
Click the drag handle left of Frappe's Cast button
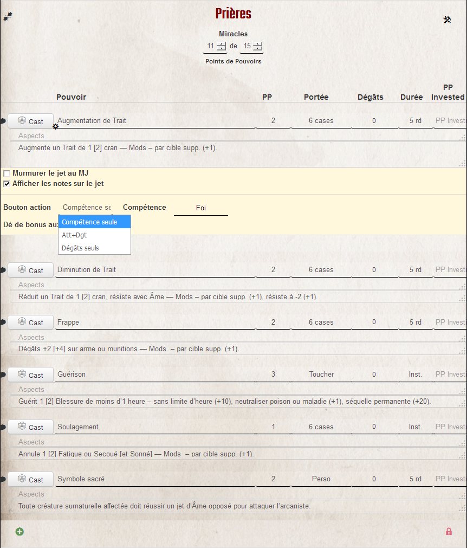(3, 323)
